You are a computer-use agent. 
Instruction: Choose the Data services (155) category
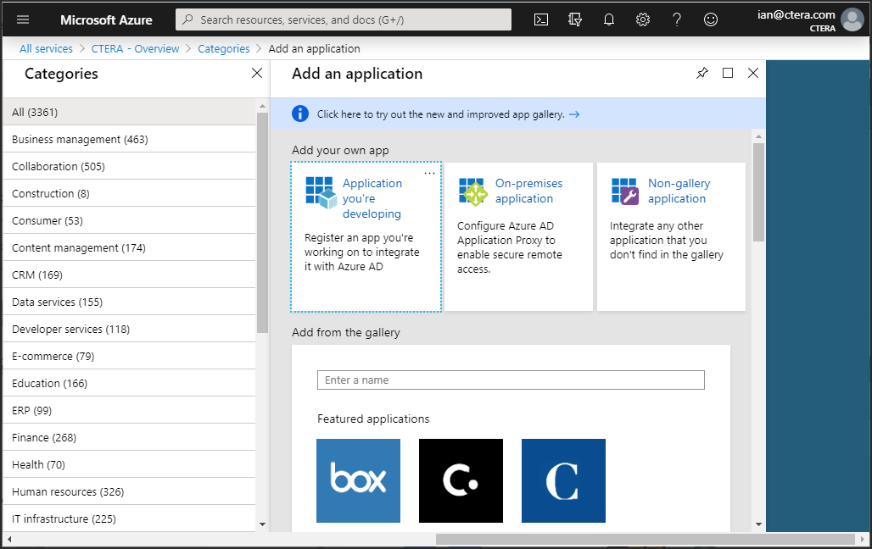[x=129, y=302]
